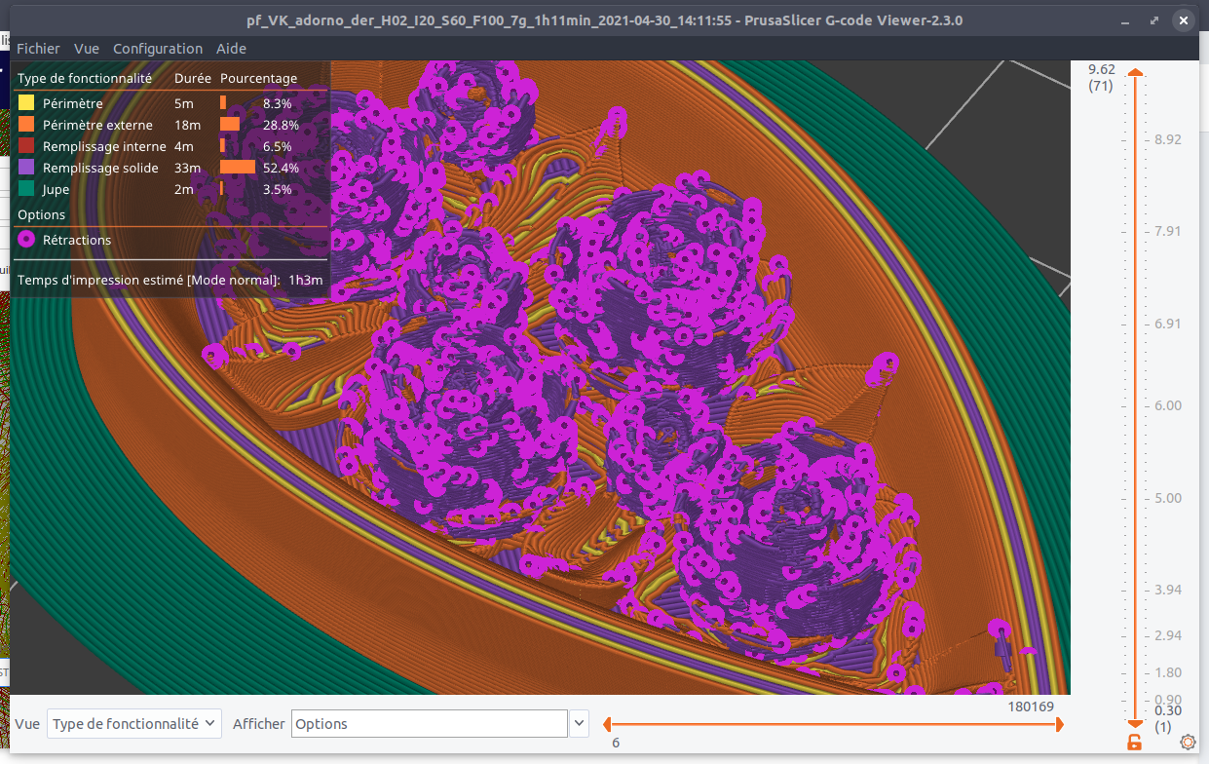1209x764 pixels.
Task: Click the purple Remplissage solide swatch
Action: tap(26, 168)
